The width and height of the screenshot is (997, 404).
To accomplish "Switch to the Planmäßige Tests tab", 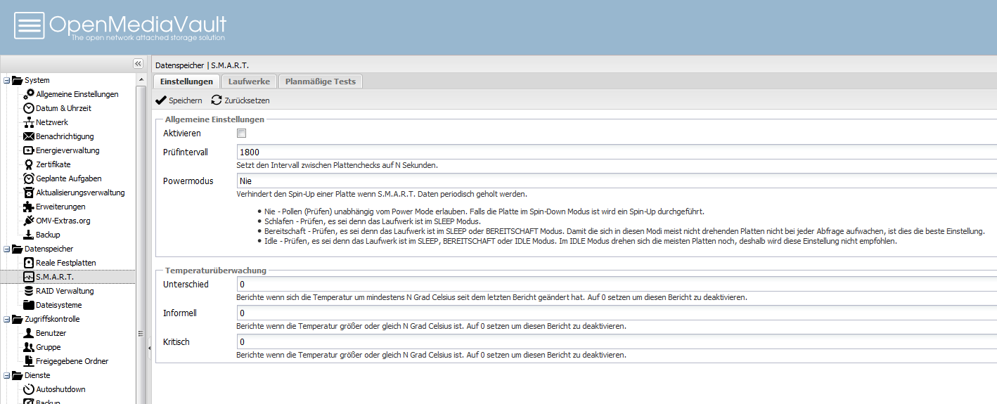I will [321, 82].
